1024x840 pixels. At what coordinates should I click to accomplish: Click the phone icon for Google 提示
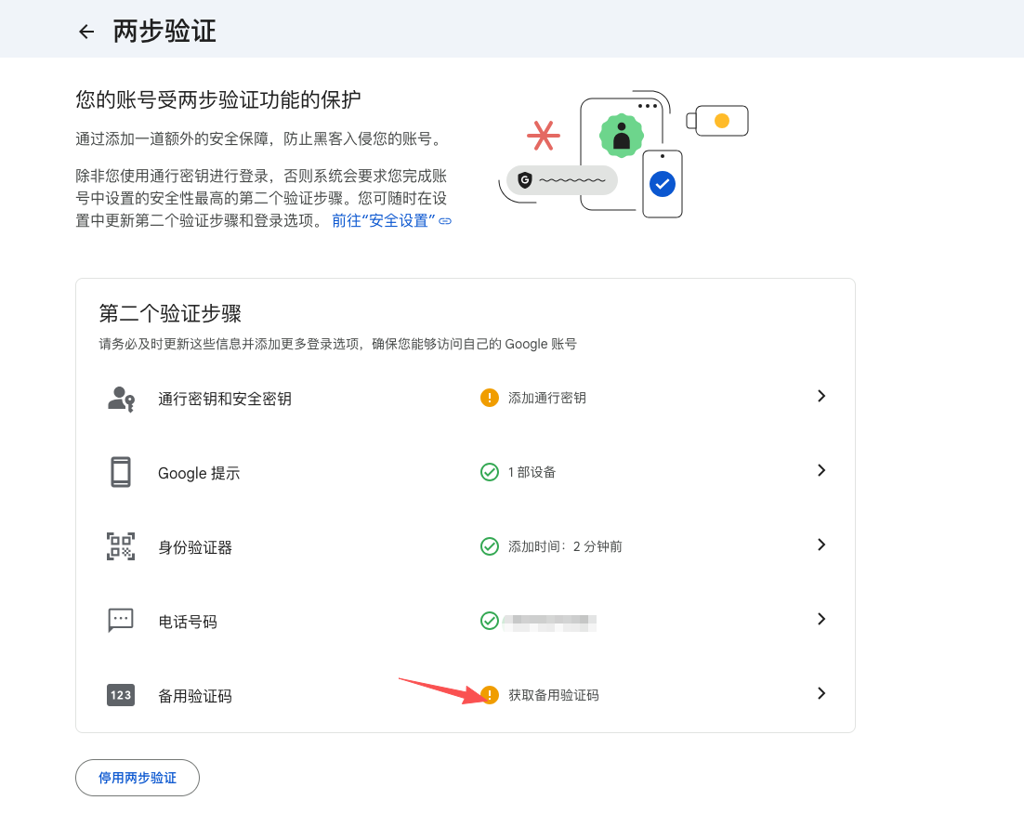point(121,472)
